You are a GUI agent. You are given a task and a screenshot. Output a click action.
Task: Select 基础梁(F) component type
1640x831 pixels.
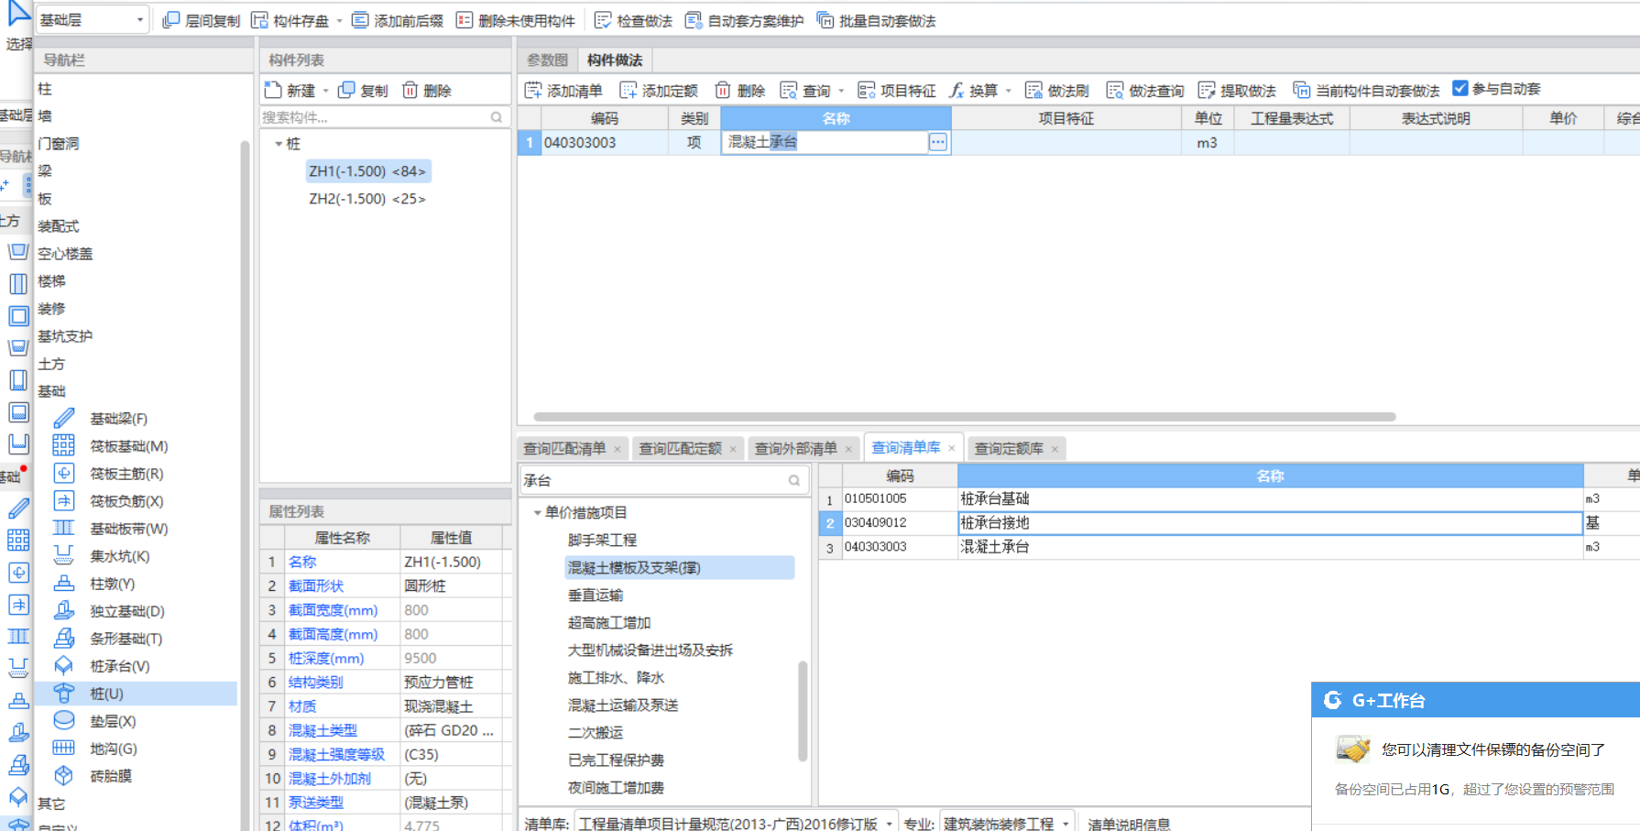[x=118, y=419]
